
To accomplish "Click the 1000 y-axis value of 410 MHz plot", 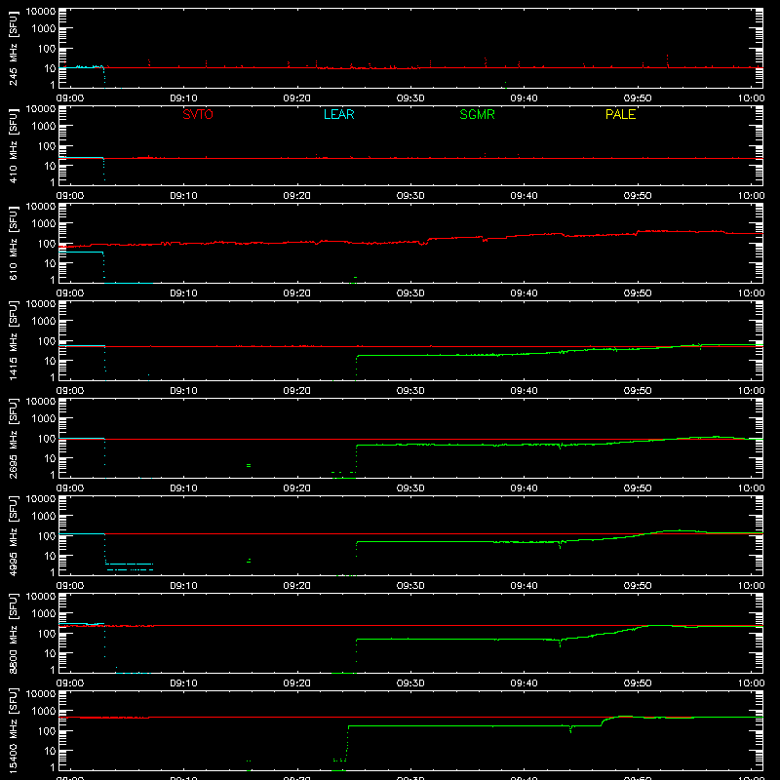I will (44, 127).
